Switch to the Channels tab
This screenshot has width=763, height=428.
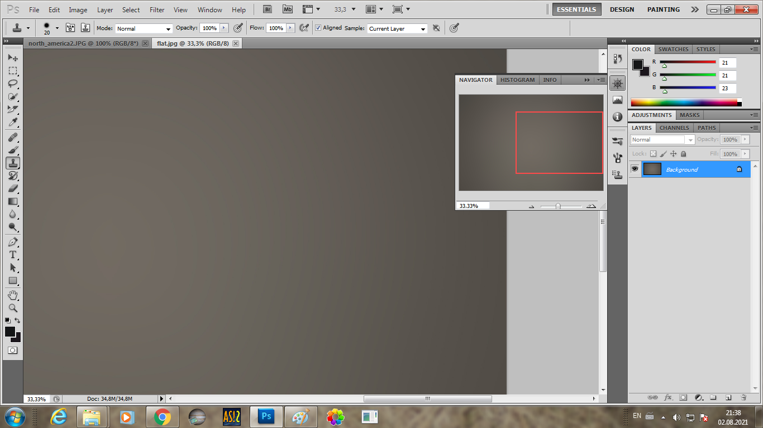point(674,128)
